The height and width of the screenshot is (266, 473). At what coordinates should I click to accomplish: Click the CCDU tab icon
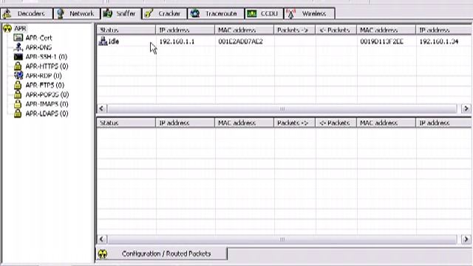click(x=251, y=13)
